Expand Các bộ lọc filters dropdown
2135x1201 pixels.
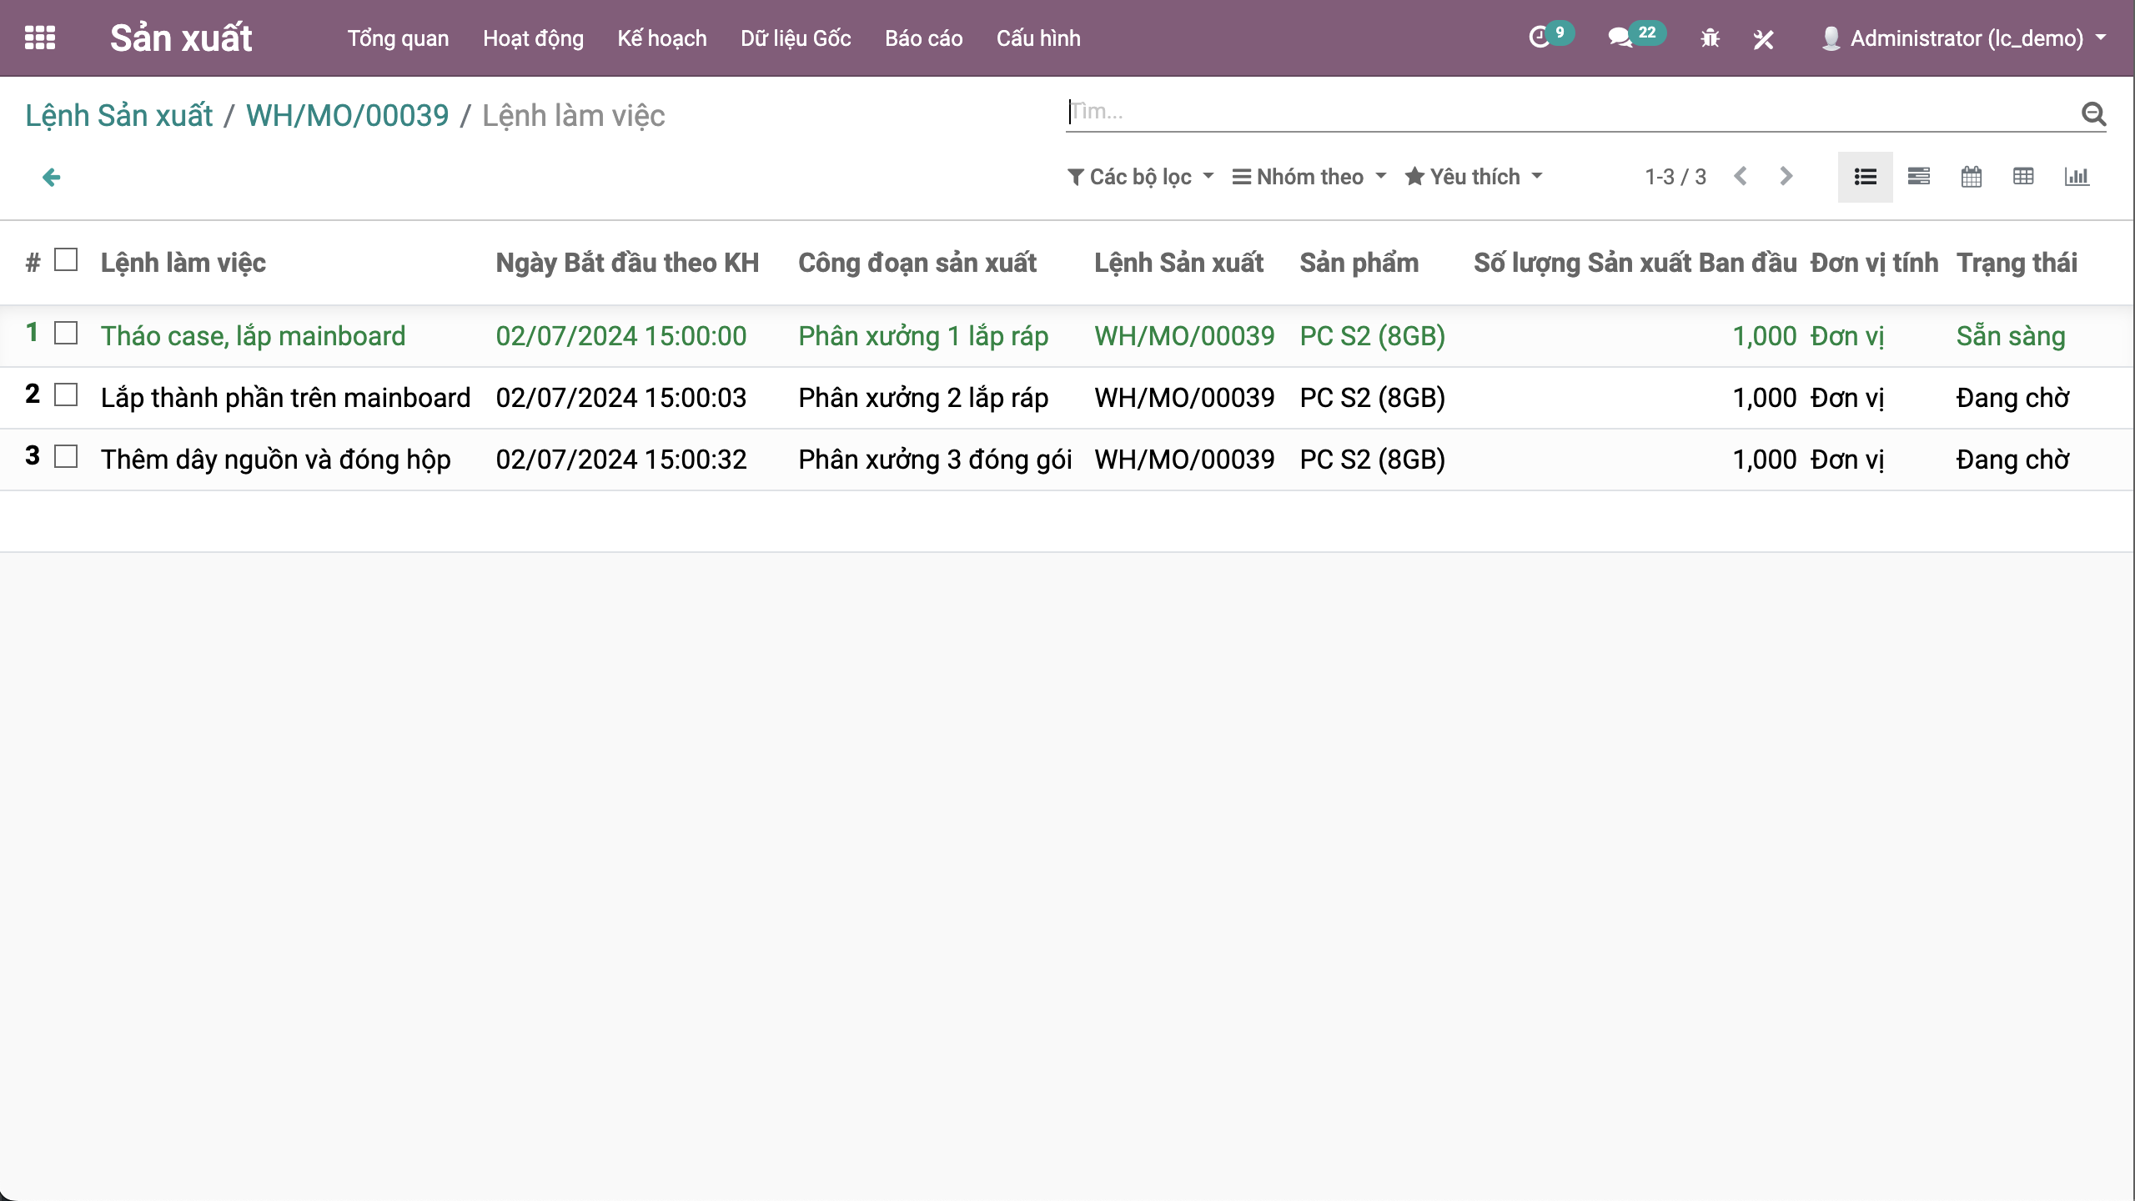[1140, 177]
